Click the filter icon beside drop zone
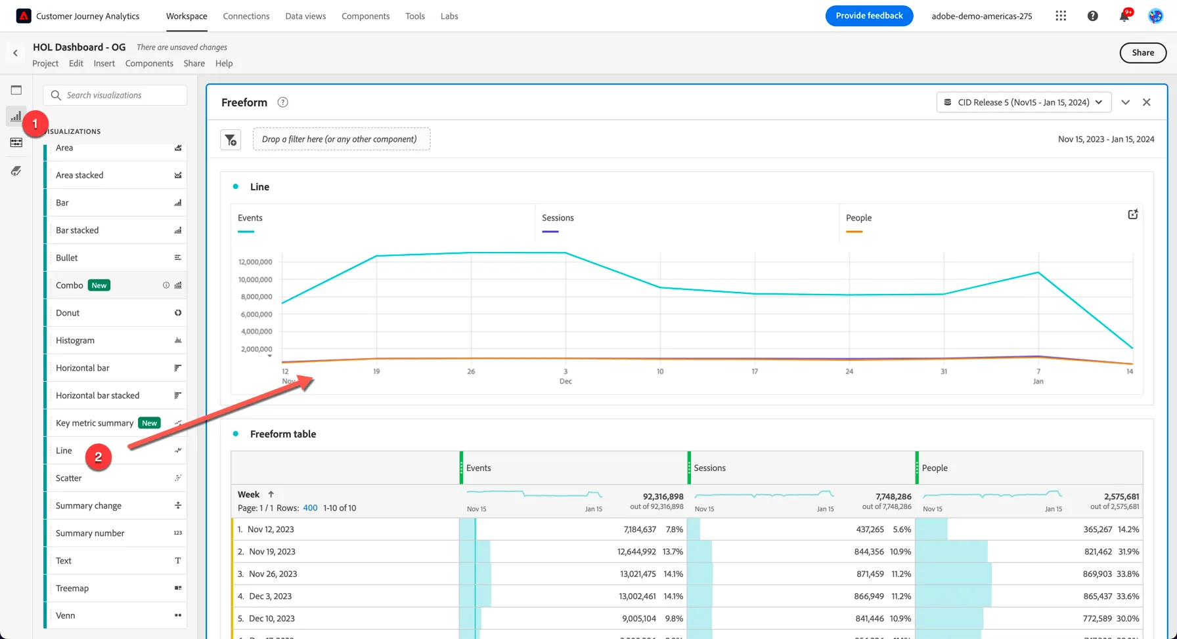This screenshot has height=639, width=1177. pyautogui.click(x=231, y=140)
